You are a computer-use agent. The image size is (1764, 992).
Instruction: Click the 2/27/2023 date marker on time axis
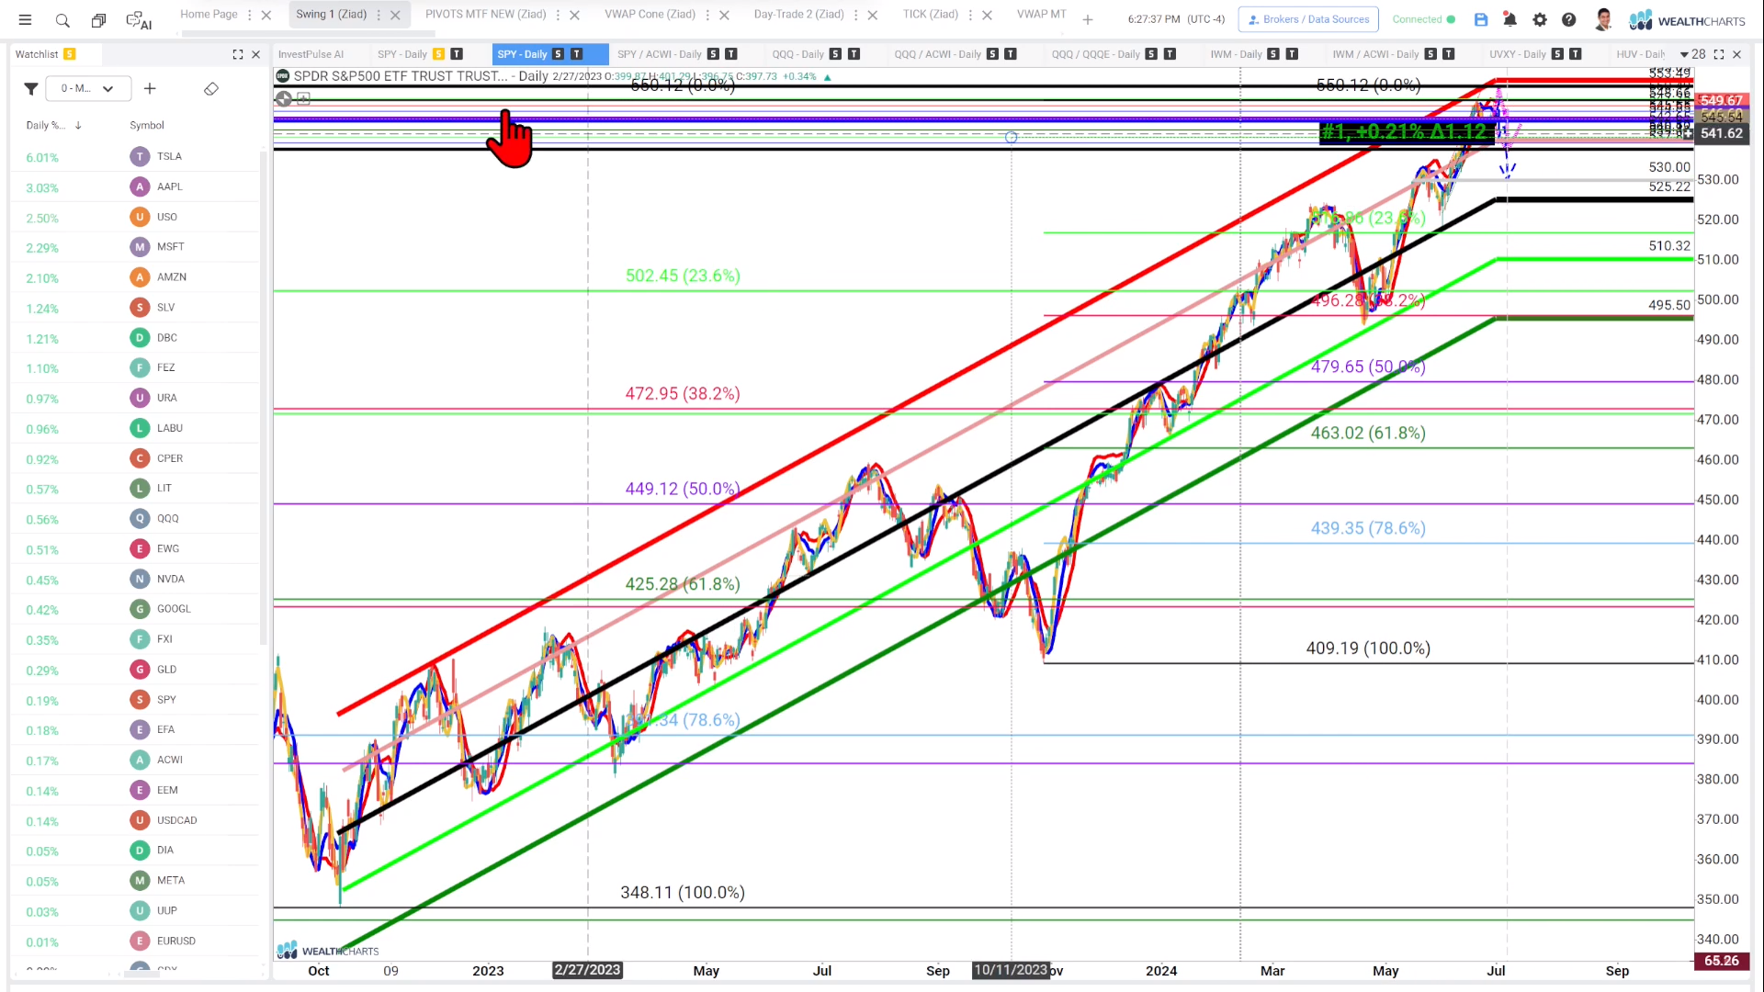588,971
